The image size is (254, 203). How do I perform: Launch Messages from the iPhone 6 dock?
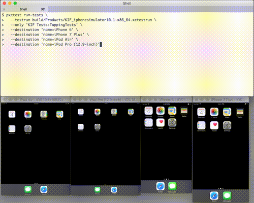click(x=172, y=186)
